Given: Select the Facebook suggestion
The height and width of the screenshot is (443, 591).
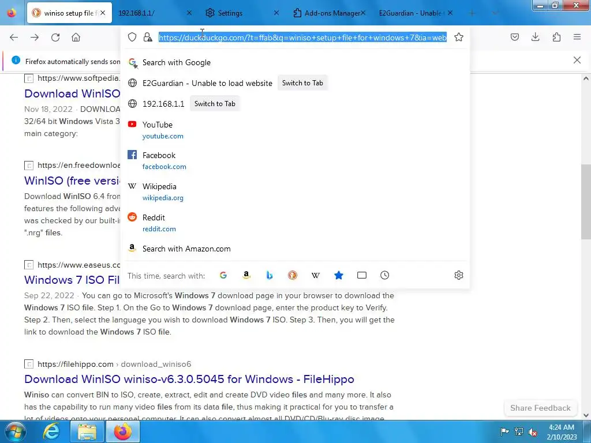Looking at the screenshot, I should (x=295, y=160).
